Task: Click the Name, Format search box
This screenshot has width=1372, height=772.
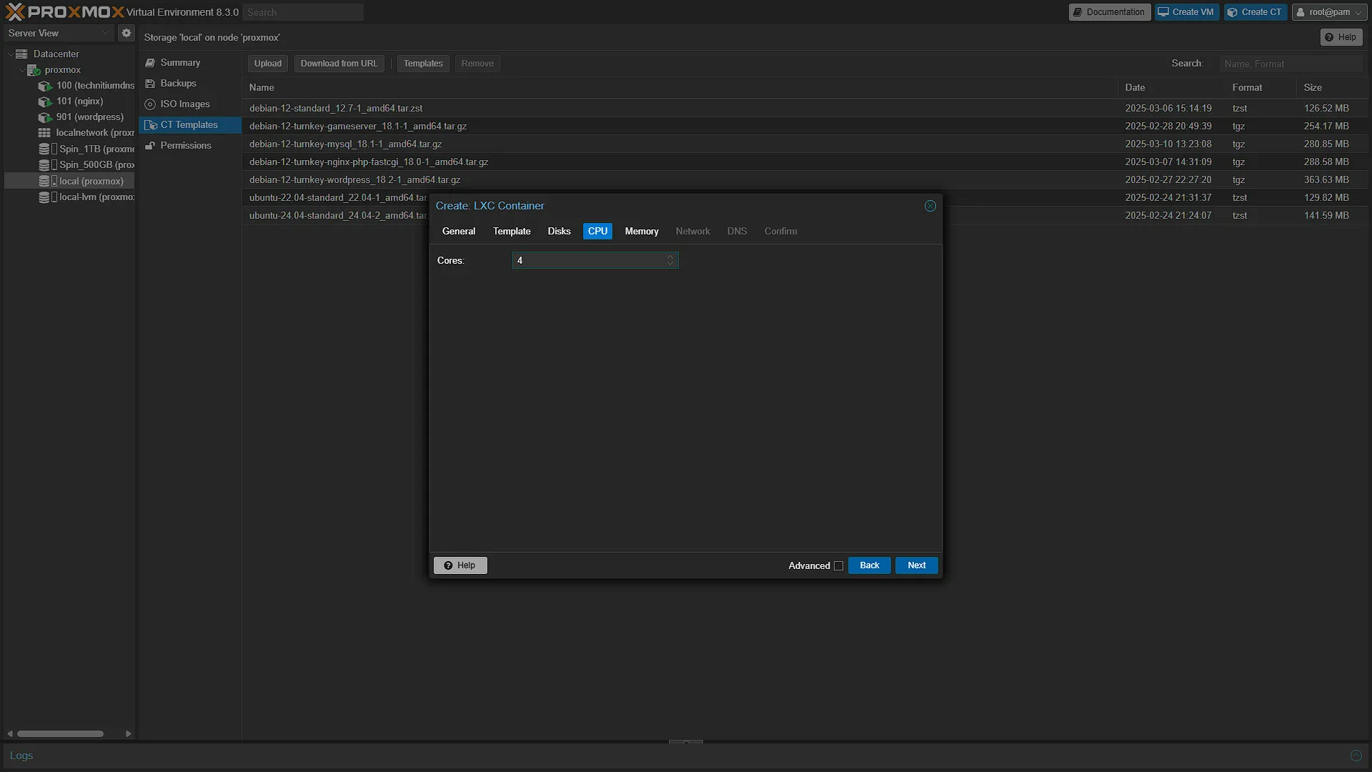Action: click(x=1291, y=64)
